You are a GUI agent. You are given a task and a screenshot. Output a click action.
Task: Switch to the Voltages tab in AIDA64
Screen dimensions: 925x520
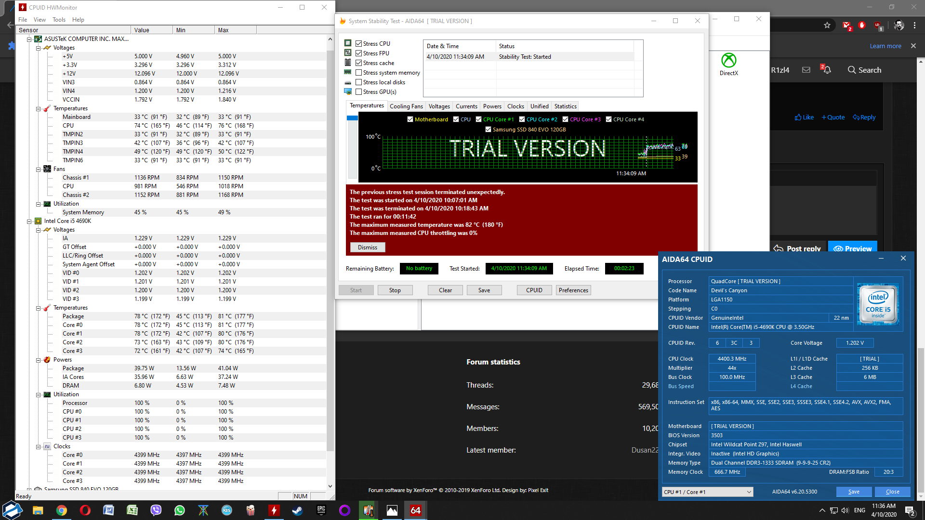pyautogui.click(x=439, y=106)
